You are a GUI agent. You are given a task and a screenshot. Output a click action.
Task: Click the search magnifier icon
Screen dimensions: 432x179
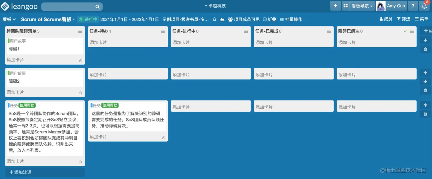97,7
